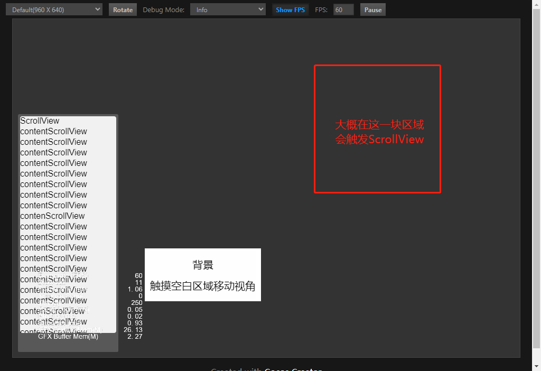541x371 pixels.
Task: Click the Debug Mode: label
Action: (164, 10)
